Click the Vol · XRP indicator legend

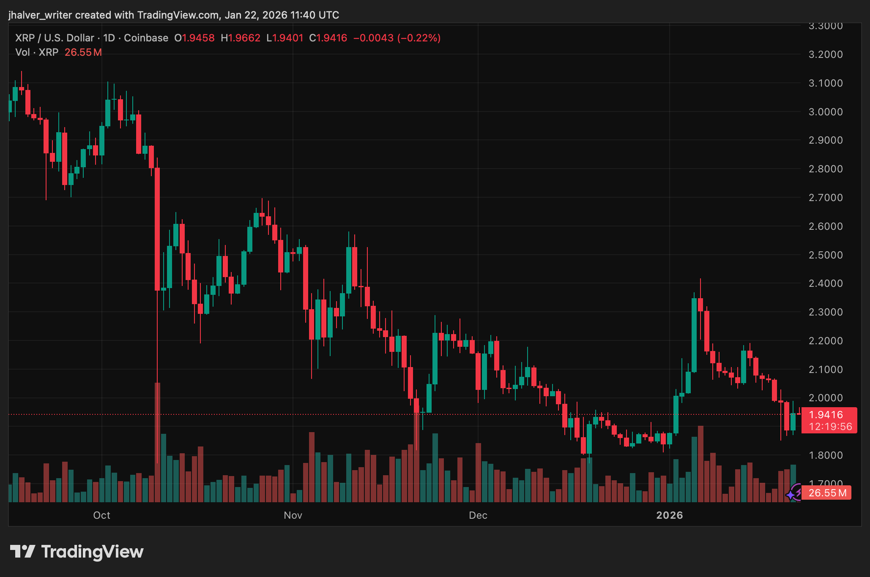(x=37, y=52)
